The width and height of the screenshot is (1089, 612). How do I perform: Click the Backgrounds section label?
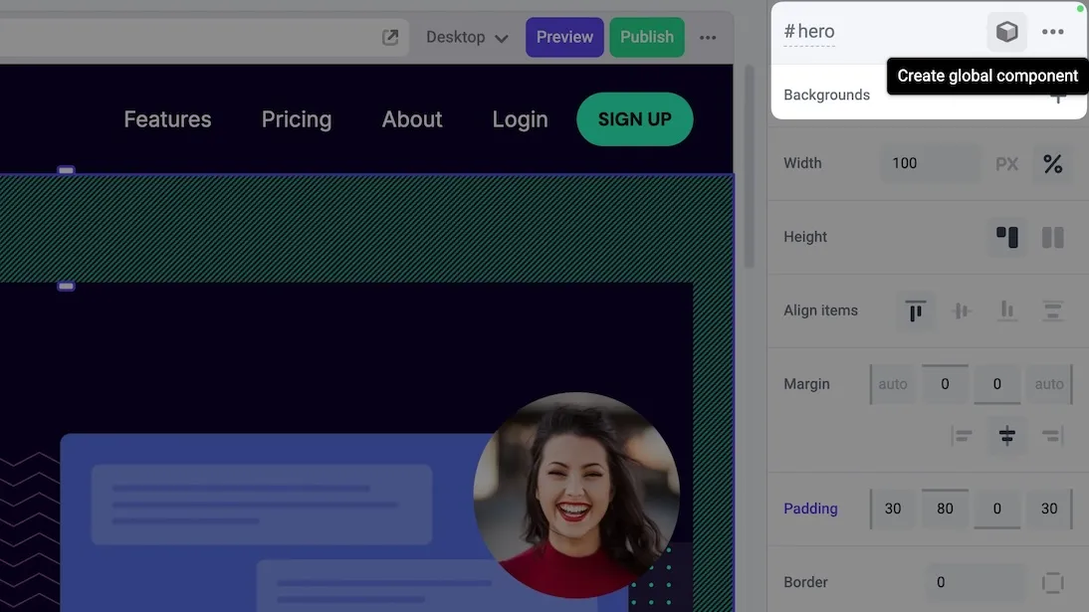826,95
